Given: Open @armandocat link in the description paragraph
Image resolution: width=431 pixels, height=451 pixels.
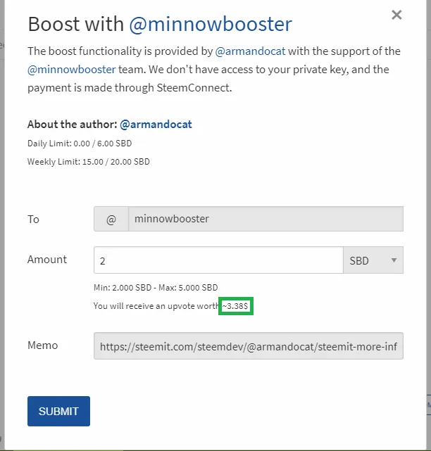Looking at the screenshot, I should (250, 51).
